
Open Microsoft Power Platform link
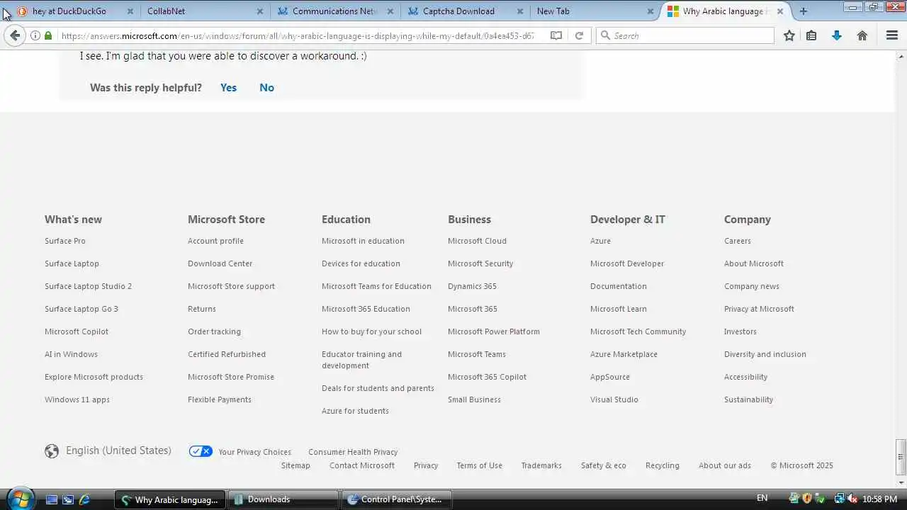(493, 331)
